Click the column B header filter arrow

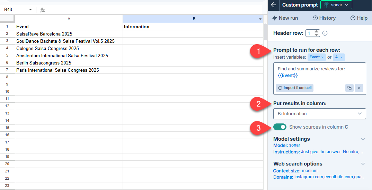pyautogui.click(x=260, y=19)
